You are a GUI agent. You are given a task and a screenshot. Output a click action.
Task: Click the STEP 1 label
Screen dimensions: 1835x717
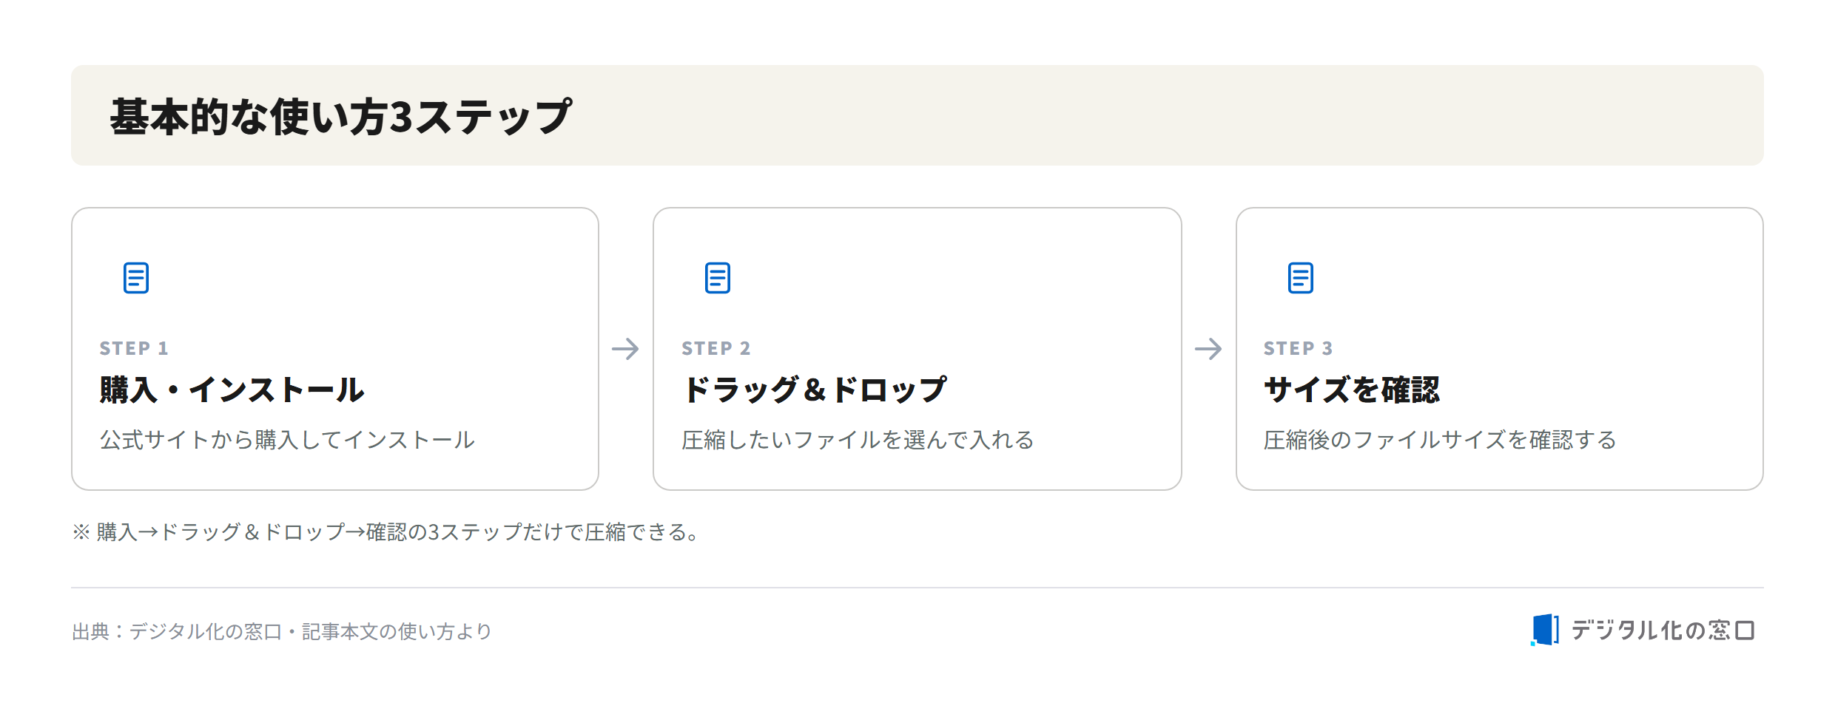point(134,348)
